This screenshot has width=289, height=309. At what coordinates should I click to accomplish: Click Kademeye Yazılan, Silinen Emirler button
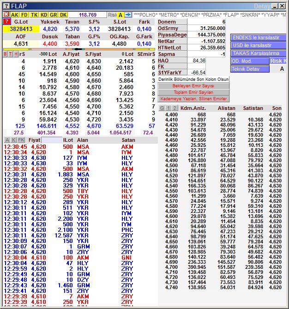pyautogui.click(x=193, y=99)
